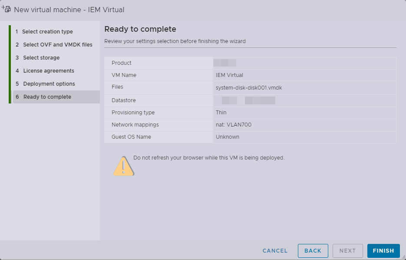Select the Files row with system-disk-disk001.vmdk
This screenshot has width=406, height=260.
coord(250,88)
